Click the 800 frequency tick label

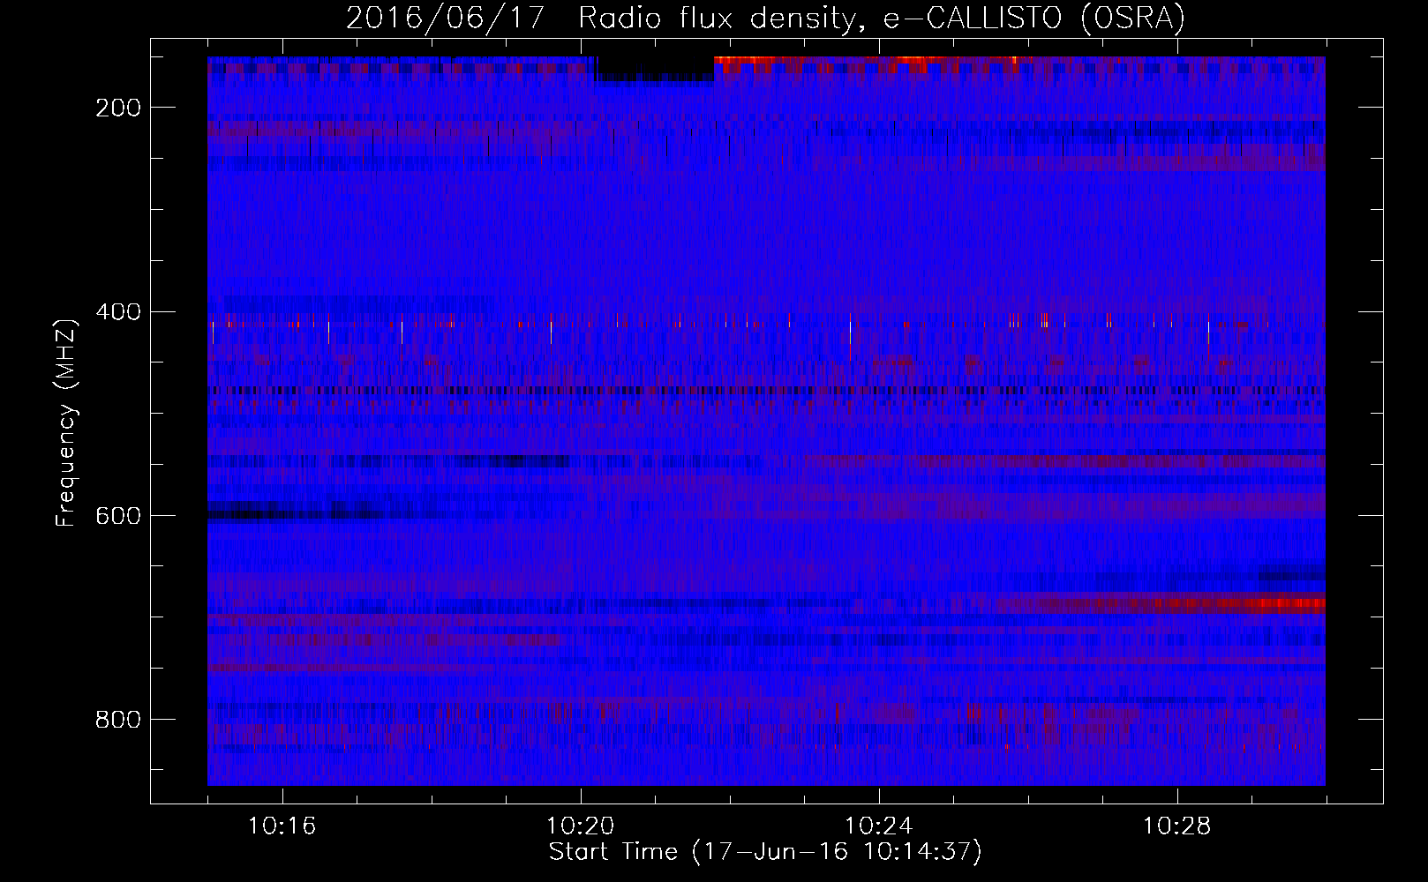[118, 720]
